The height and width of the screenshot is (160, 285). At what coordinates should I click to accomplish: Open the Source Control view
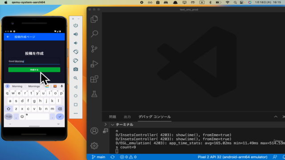[94, 49]
